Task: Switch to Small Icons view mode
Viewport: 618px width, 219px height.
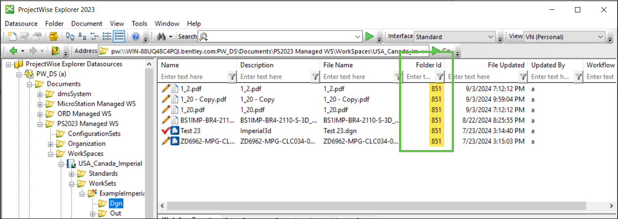Action: (x=82, y=36)
